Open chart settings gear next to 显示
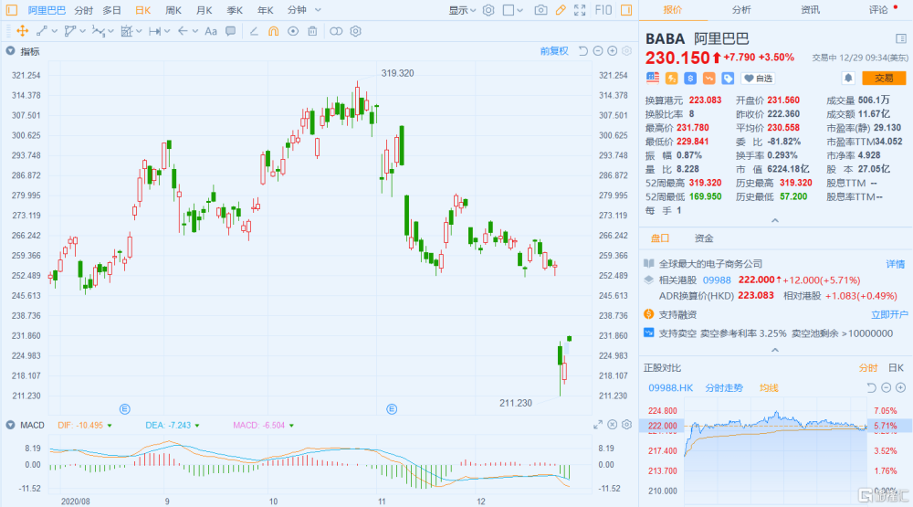Image resolution: width=913 pixels, height=507 pixels. [488, 10]
